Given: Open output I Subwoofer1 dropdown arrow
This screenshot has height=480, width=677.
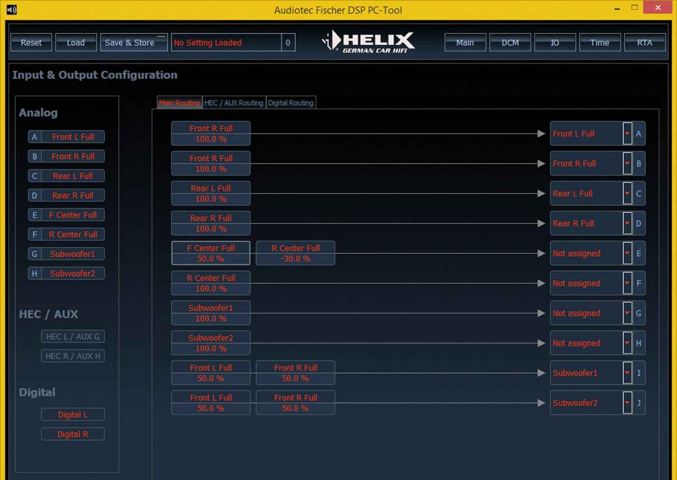Looking at the screenshot, I should [627, 373].
